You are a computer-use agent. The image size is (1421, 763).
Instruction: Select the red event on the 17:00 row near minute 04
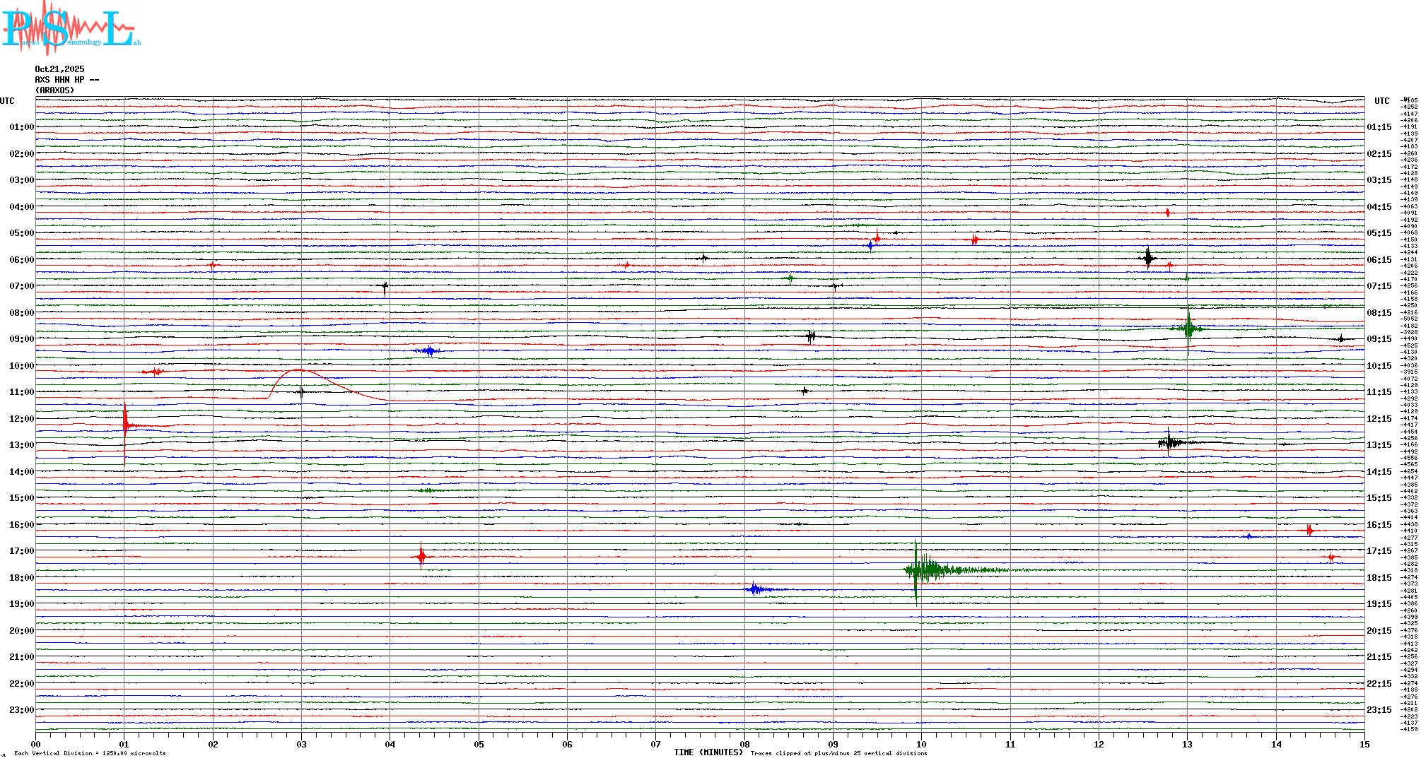(x=421, y=557)
